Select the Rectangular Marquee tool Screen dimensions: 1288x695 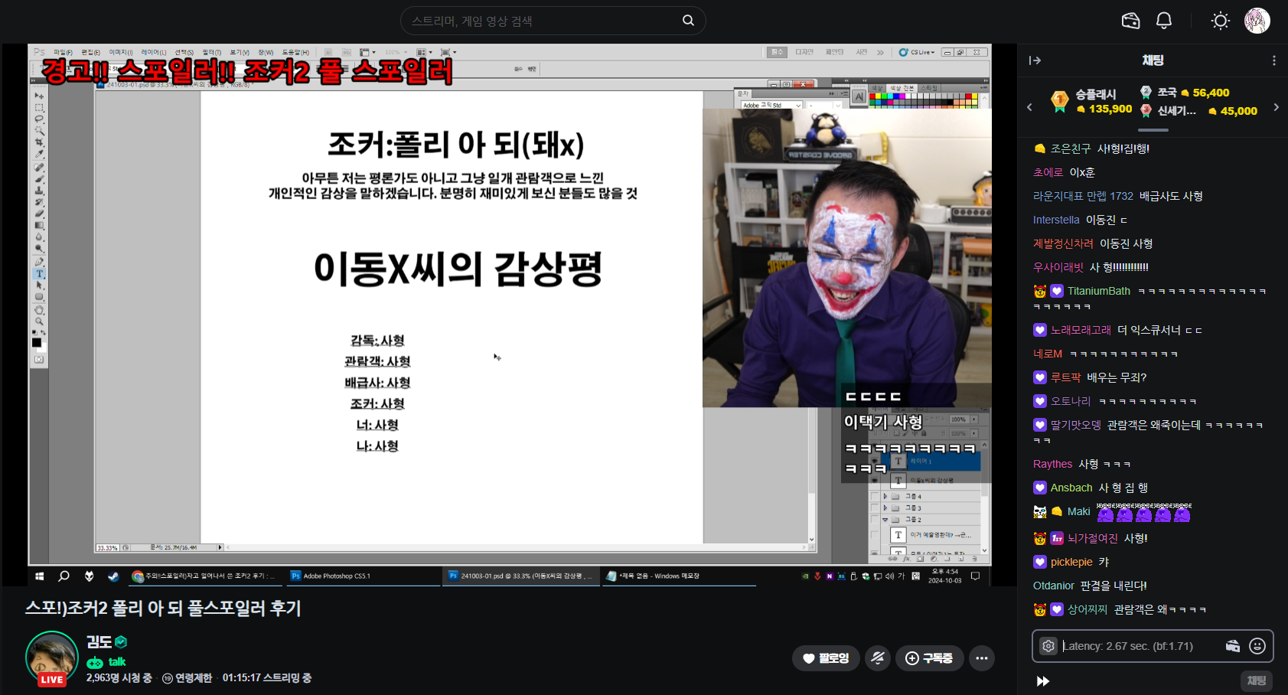pos(39,108)
